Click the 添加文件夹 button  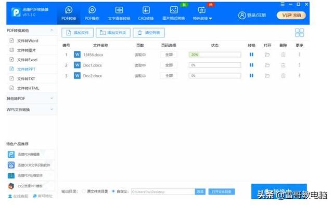click(113, 33)
